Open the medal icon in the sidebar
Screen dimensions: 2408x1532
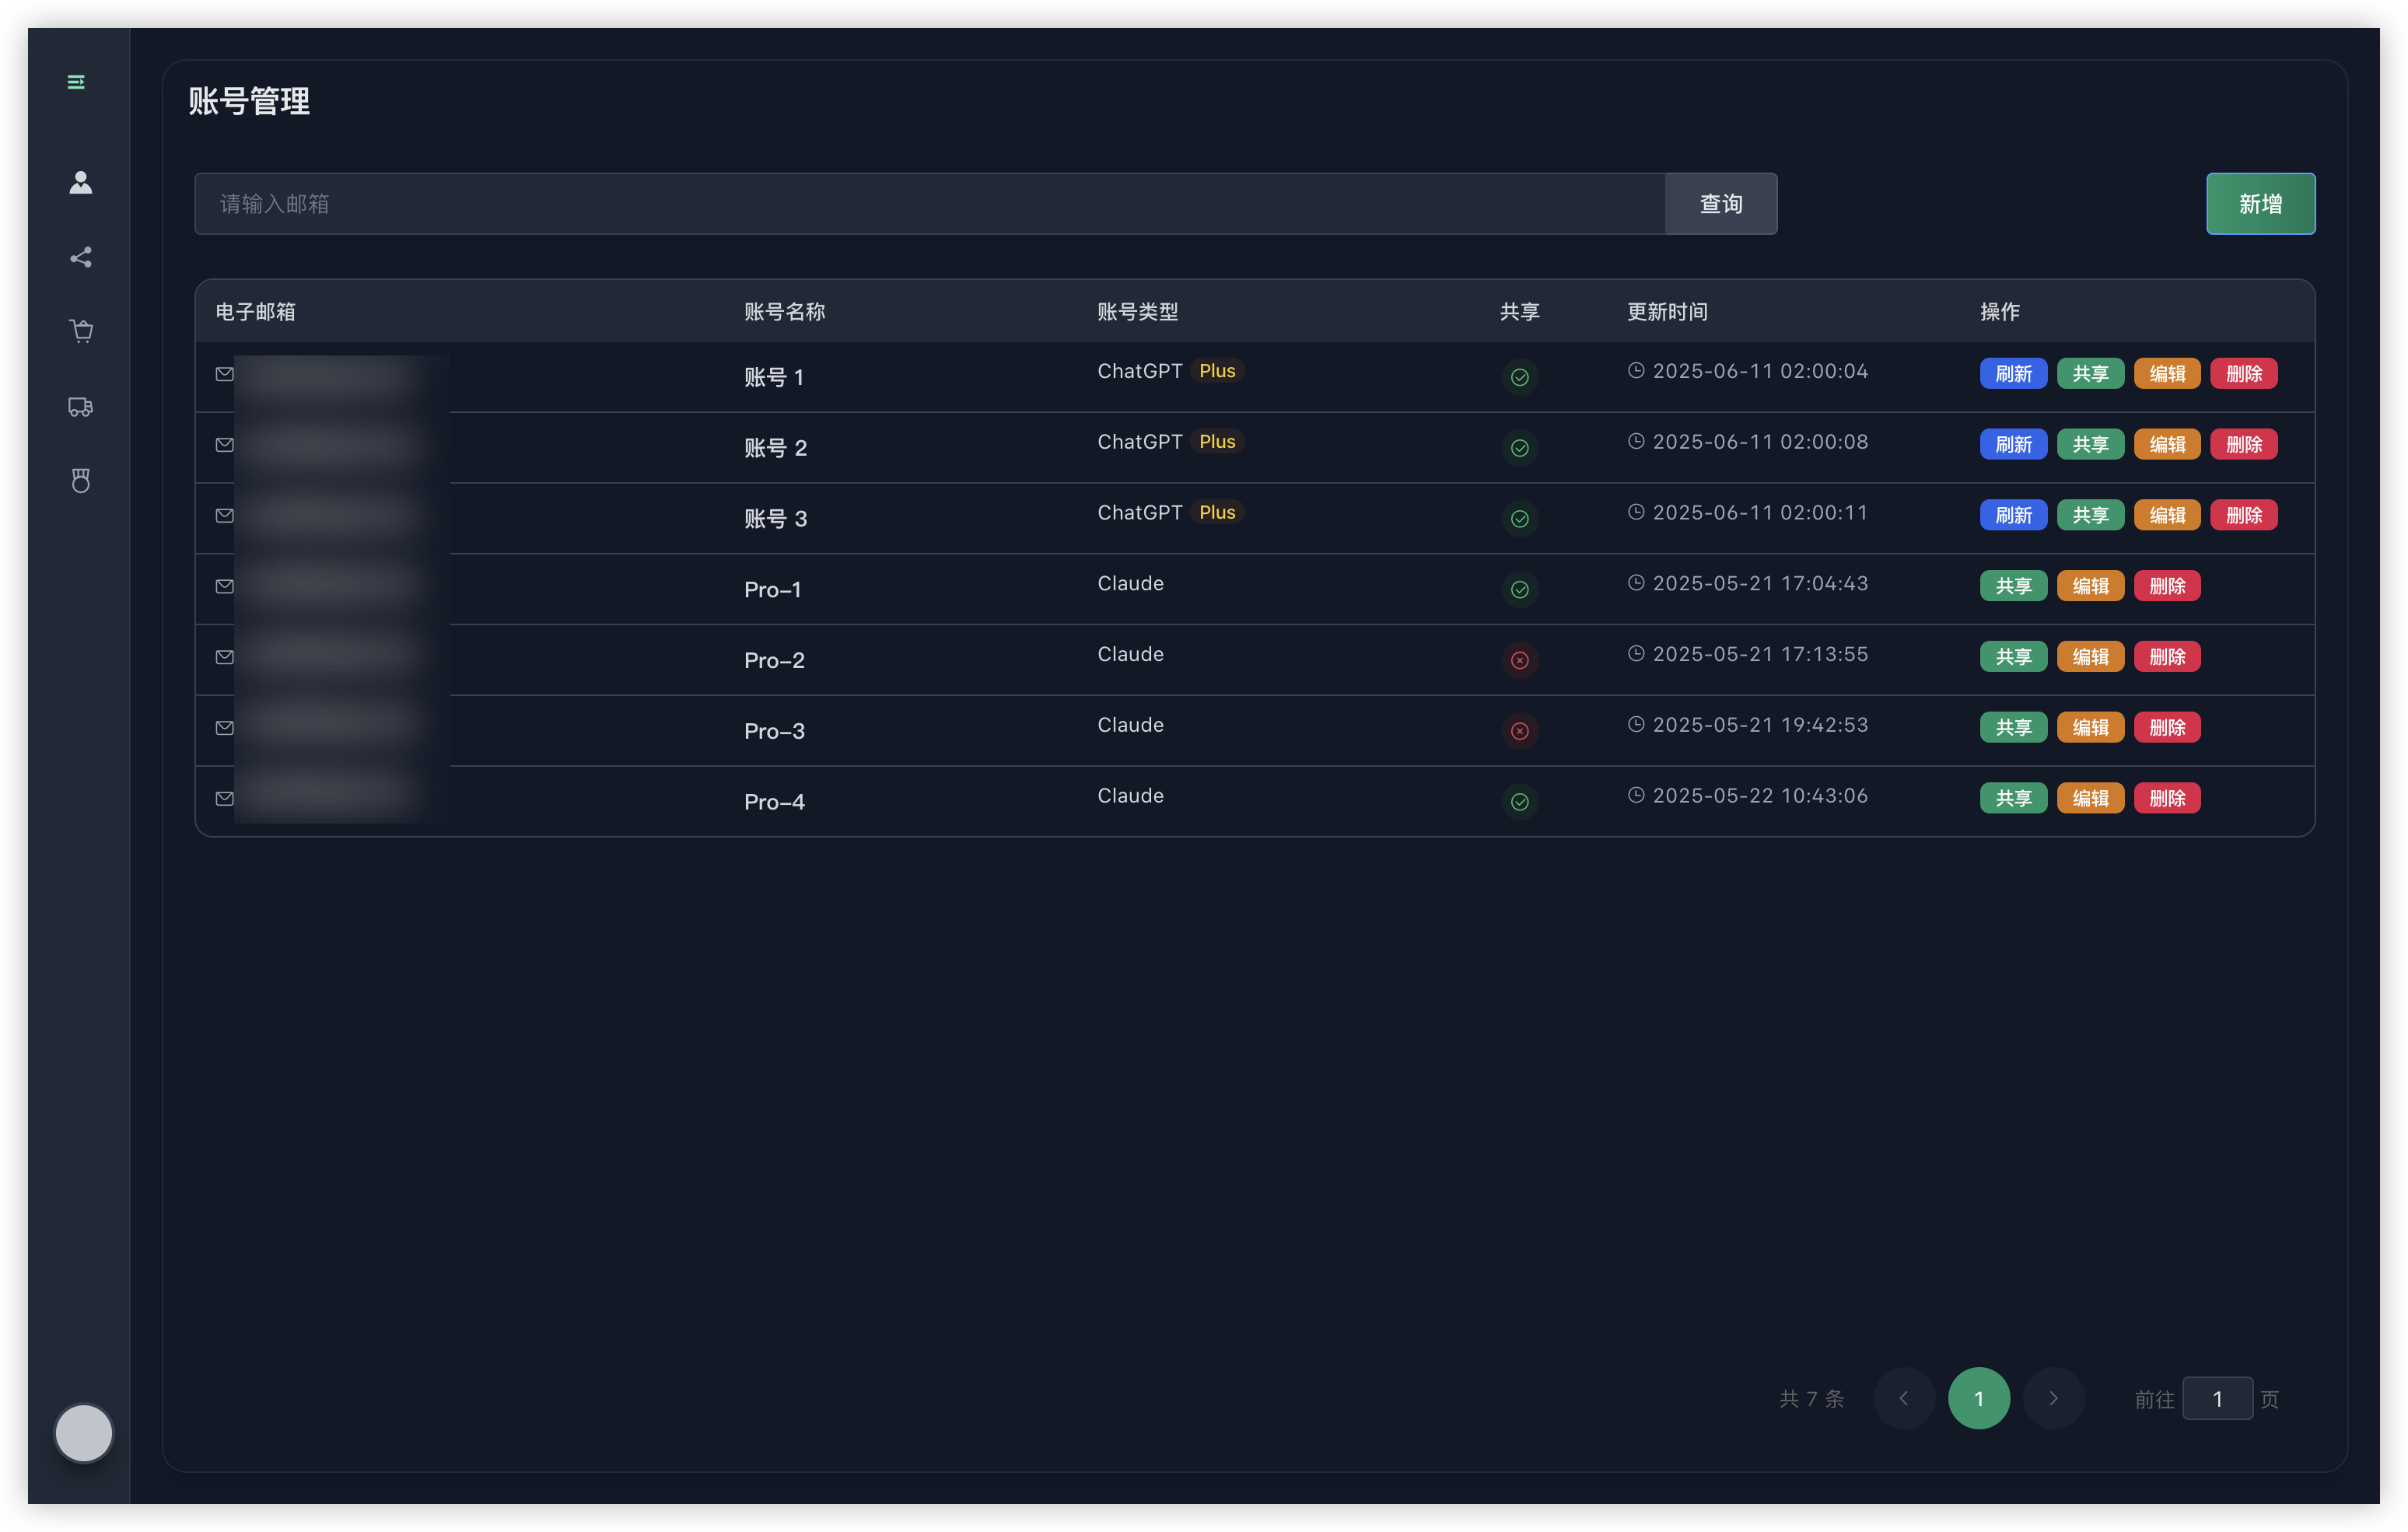click(81, 481)
